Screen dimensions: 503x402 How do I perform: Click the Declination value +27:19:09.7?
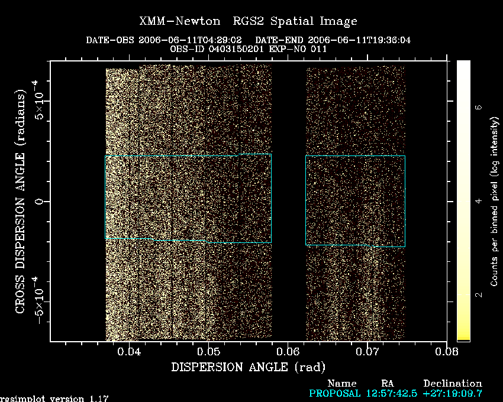click(x=453, y=393)
